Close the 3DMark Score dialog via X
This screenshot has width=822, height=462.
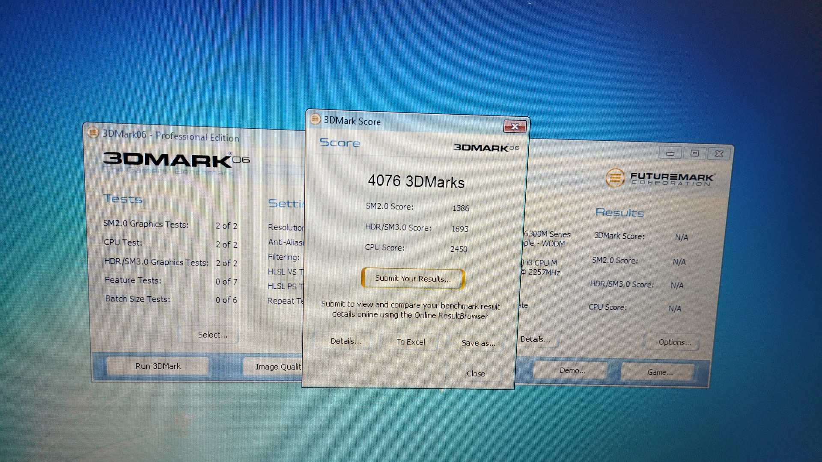515,126
